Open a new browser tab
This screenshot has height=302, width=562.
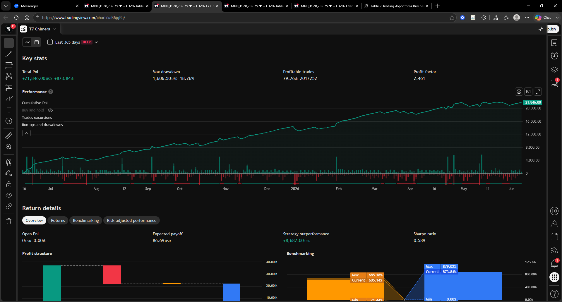438,6
